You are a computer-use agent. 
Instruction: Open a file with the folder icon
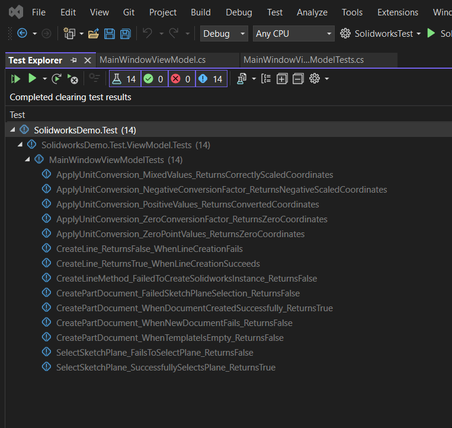click(x=94, y=33)
